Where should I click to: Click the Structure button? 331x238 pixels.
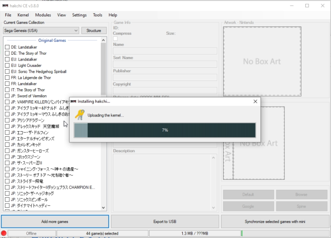(94, 31)
